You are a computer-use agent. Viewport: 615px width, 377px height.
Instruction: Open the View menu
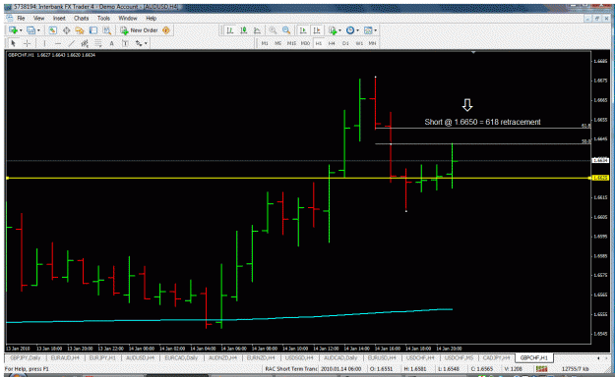click(38, 18)
